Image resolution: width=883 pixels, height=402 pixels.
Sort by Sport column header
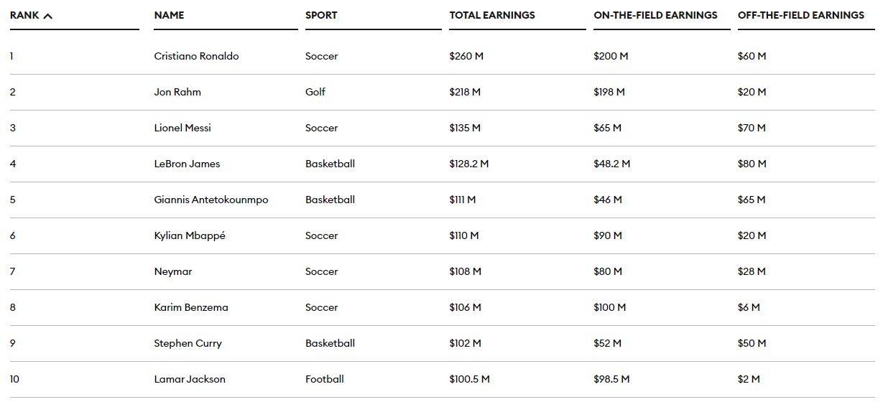pos(321,15)
